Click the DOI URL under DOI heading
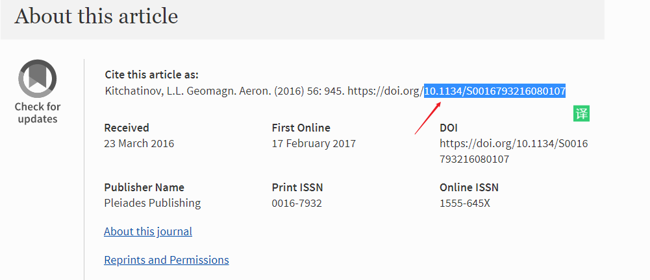650x280 pixels. tap(513, 151)
